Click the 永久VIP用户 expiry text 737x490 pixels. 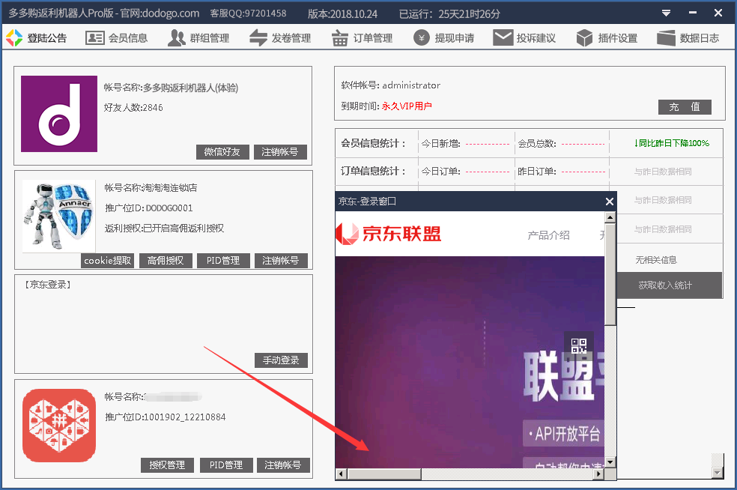[407, 106]
